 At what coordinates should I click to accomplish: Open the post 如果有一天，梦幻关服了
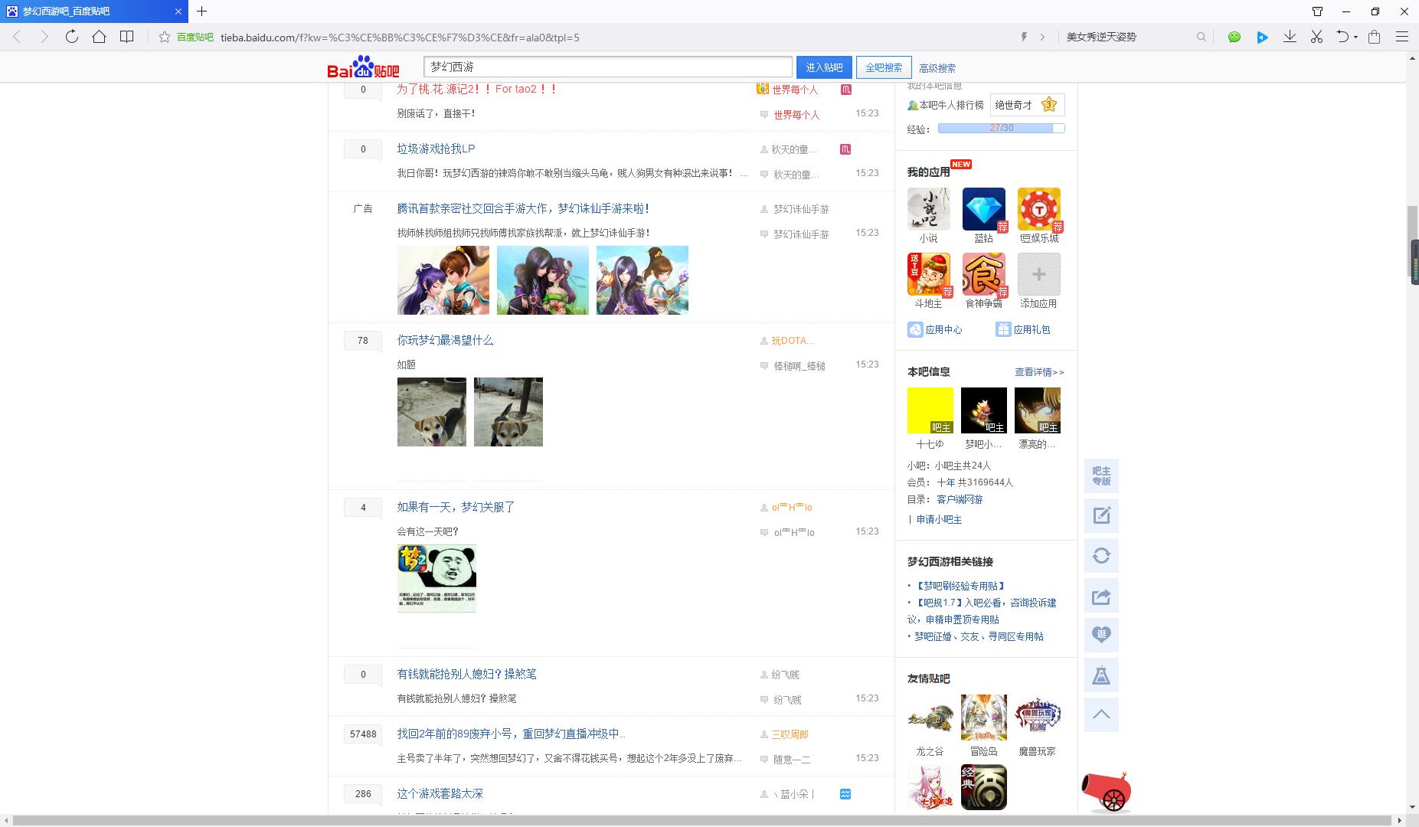click(456, 507)
